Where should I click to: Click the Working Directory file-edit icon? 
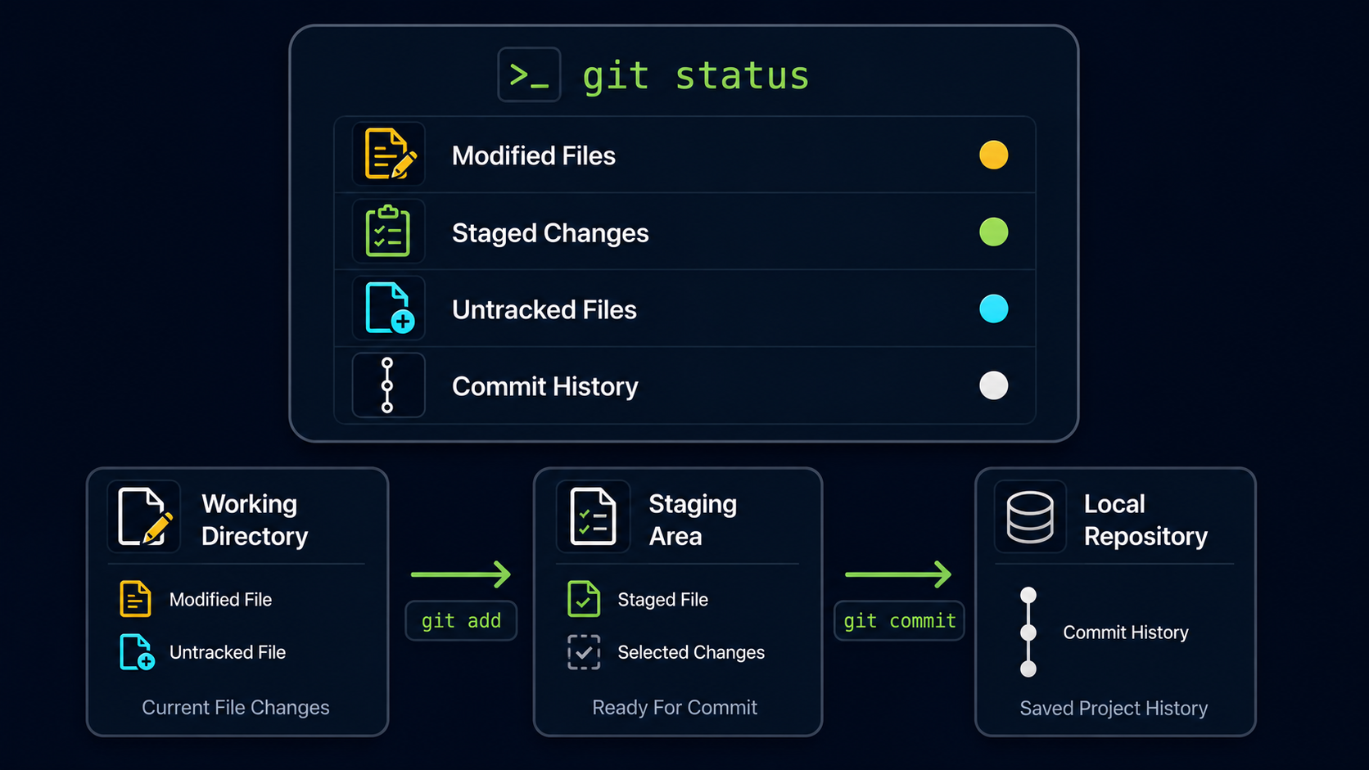click(144, 516)
